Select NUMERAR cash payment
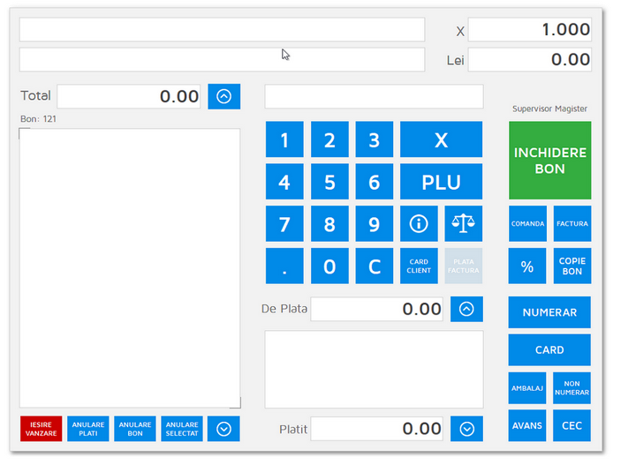Viewport: 621px width, 465px height. 549,312
